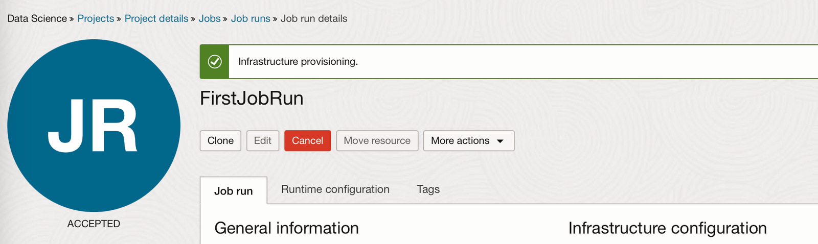This screenshot has height=244, width=818.
Task: Select the ACCEPTED status label
Action: (x=94, y=224)
